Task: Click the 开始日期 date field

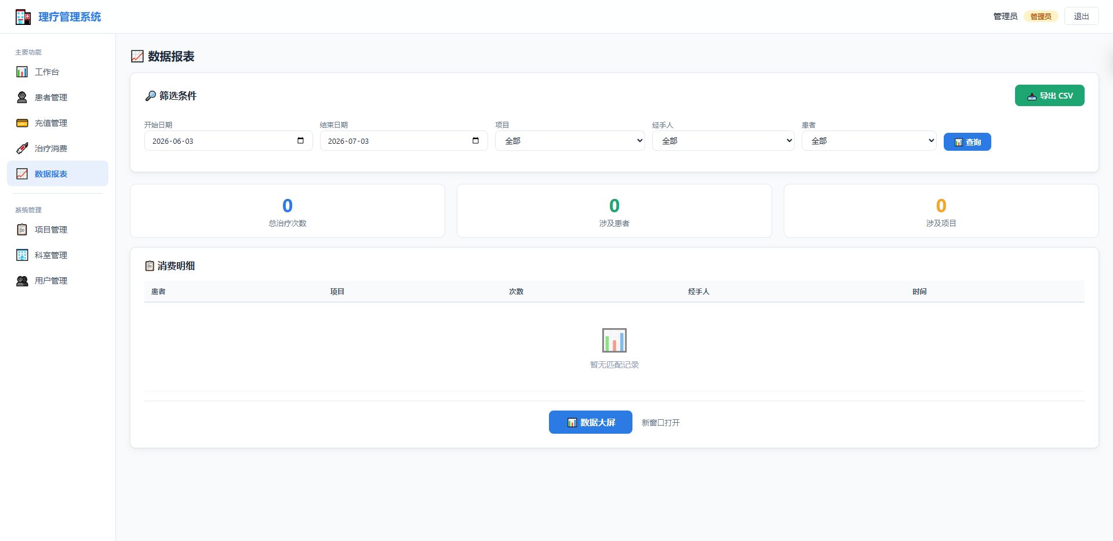Action: point(228,141)
